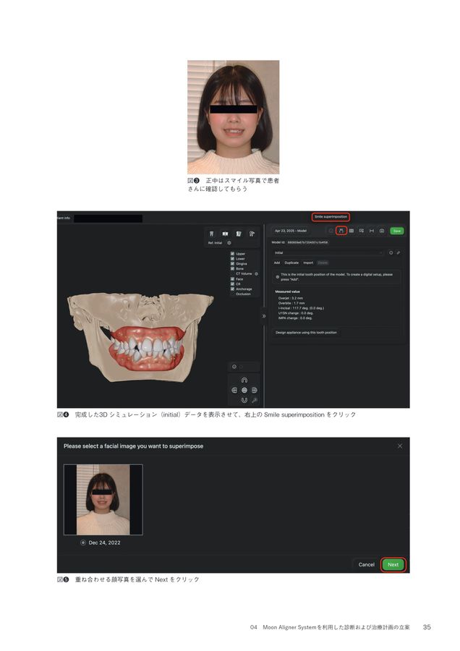Click the second icon beside the tooth icon
This screenshot has width=460, height=651.
pos(225,234)
